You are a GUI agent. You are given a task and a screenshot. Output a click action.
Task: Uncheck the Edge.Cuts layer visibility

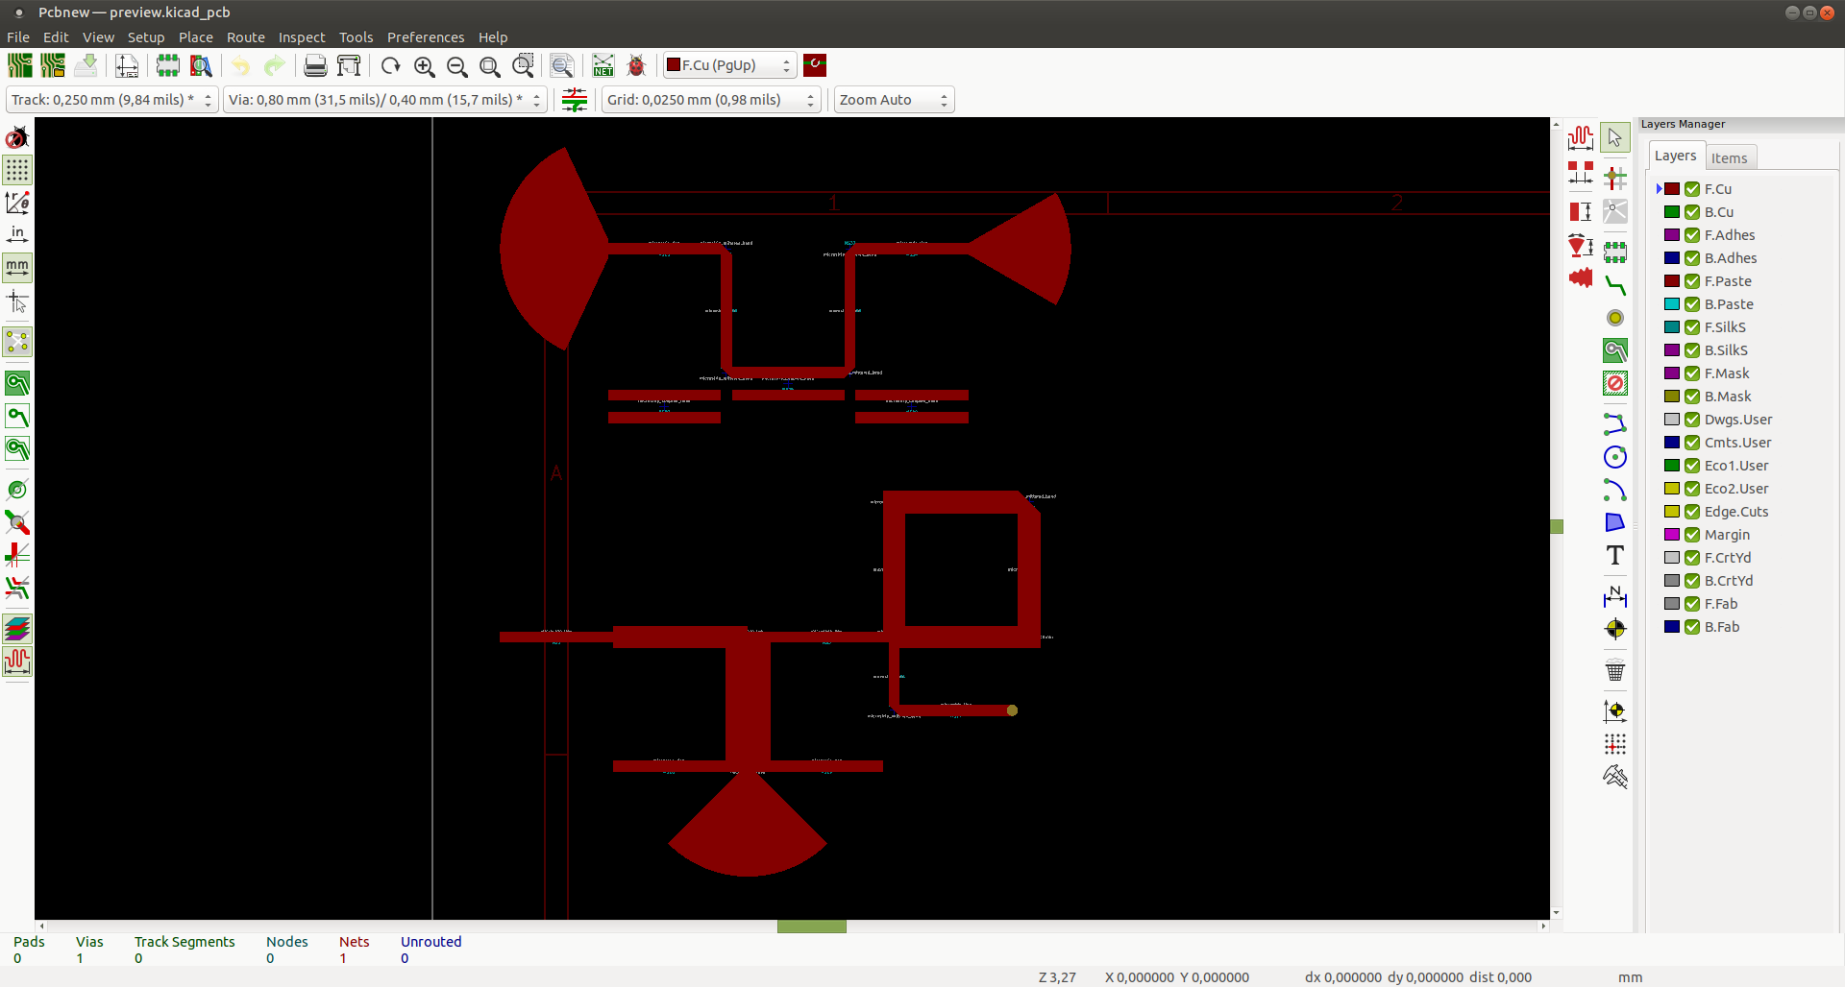tap(1692, 512)
